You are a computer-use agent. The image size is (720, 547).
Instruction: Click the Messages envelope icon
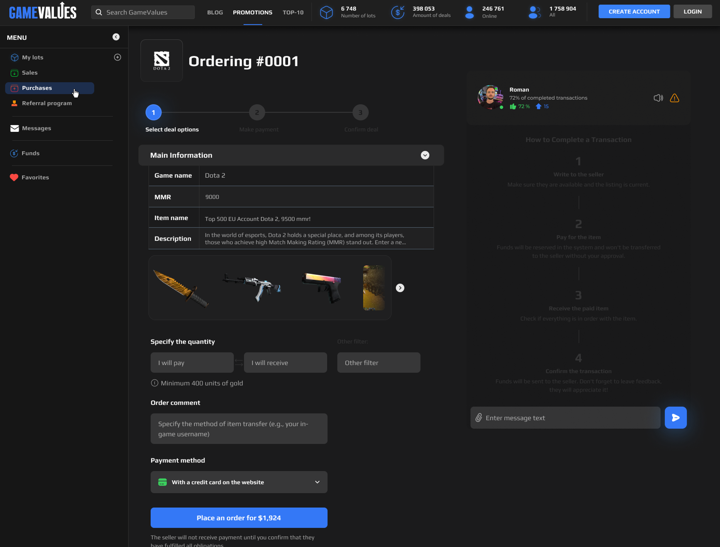pyautogui.click(x=14, y=128)
